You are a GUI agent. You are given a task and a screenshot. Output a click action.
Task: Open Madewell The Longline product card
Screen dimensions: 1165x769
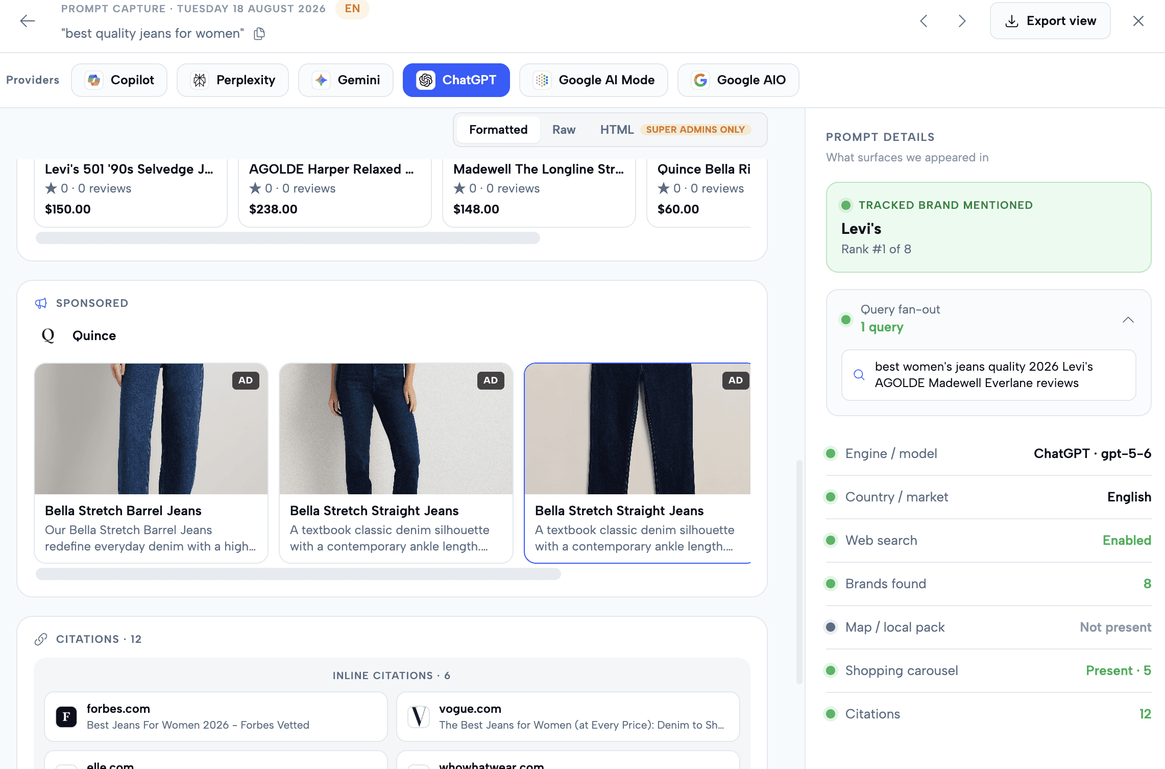539,193
